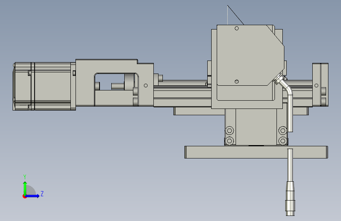Screen dimensions: 341x221
Task: Pick the lower-left hex socket screw
Action: point(229,141)
